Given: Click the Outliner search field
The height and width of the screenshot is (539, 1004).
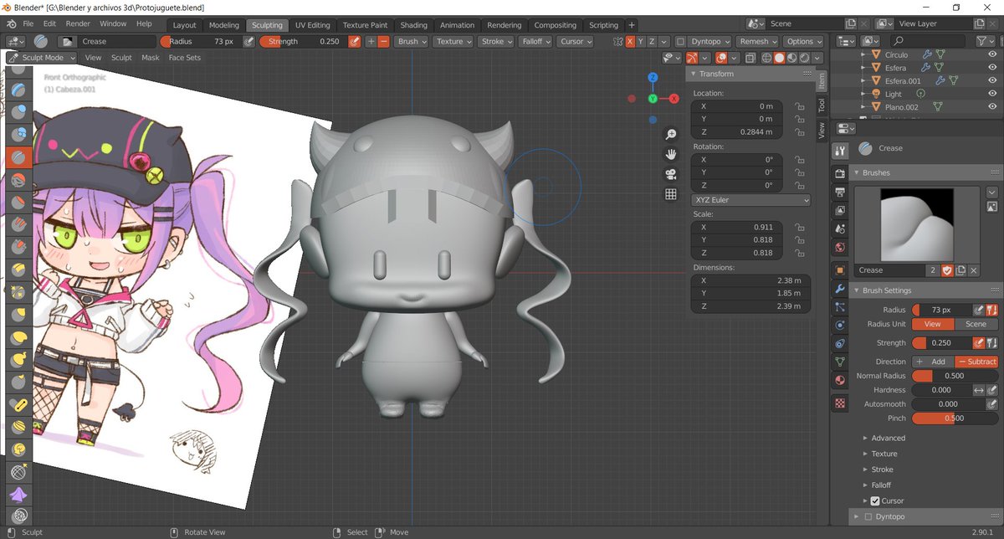Looking at the screenshot, I should tap(926, 40).
